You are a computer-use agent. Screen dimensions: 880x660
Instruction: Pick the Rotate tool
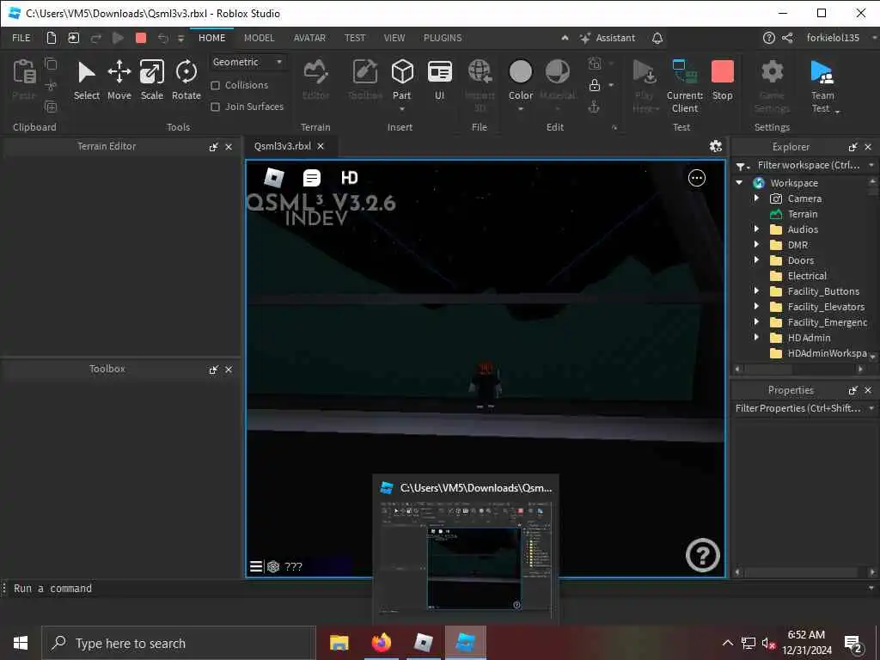click(x=186, y=80)
